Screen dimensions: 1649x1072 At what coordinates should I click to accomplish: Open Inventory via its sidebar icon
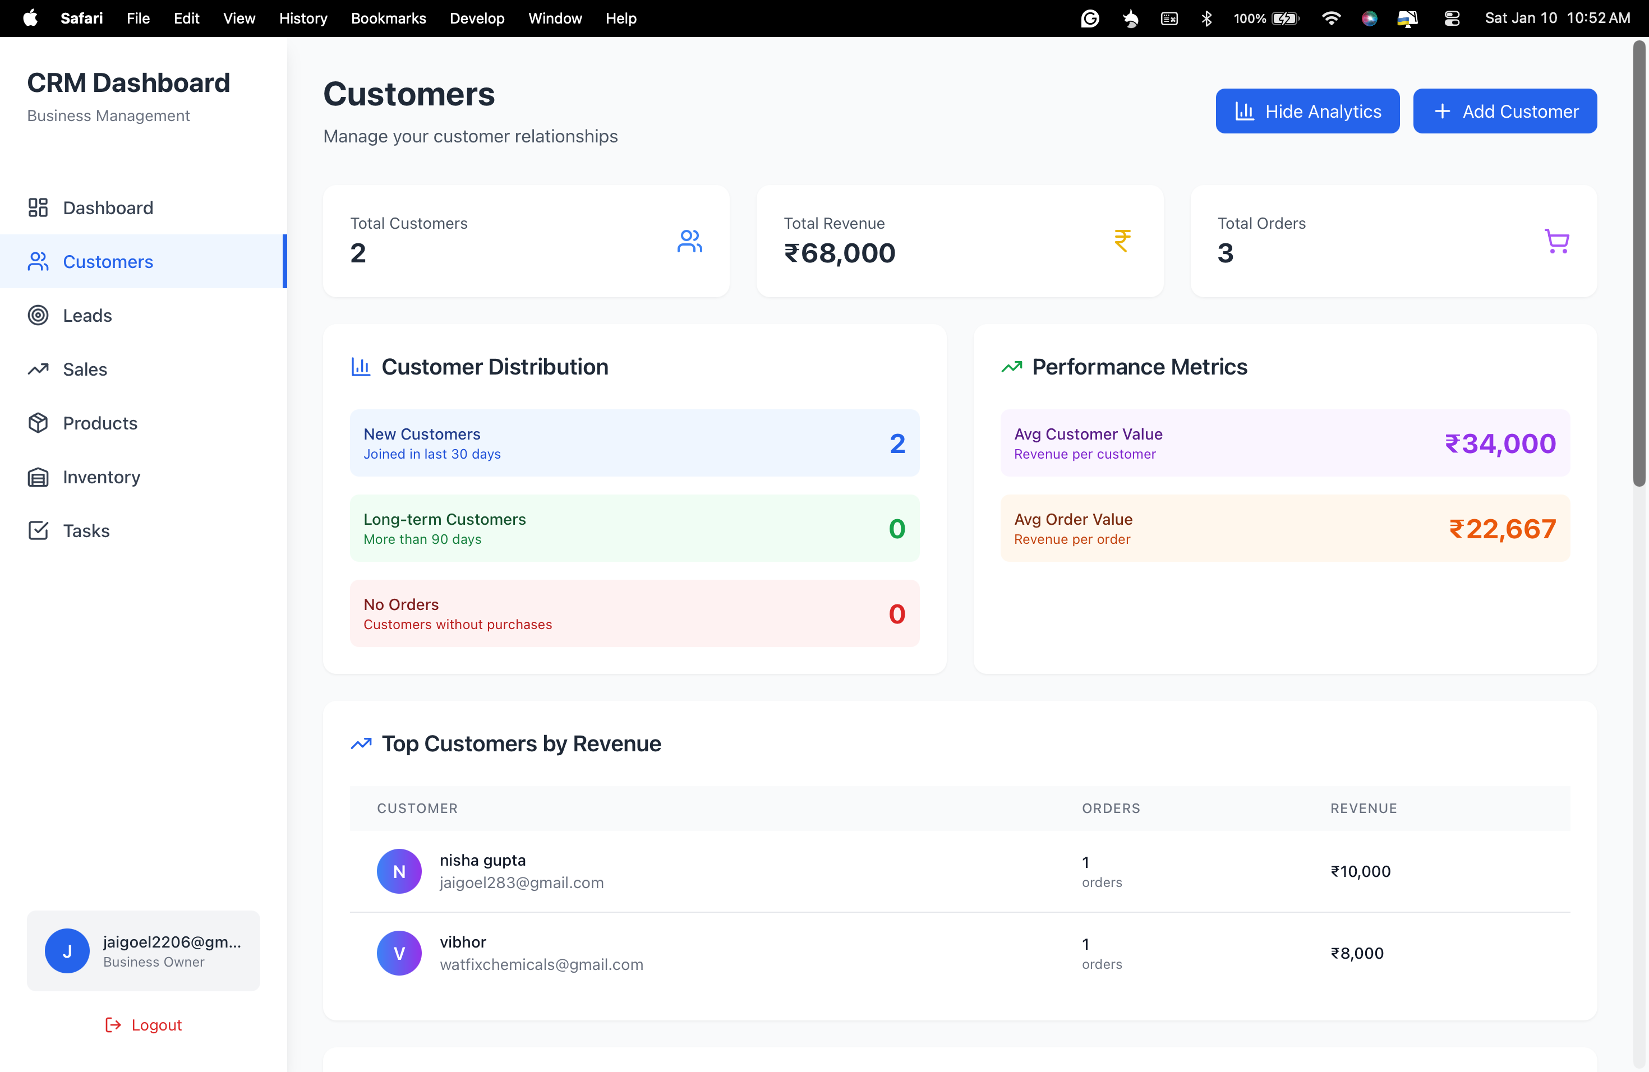pyautogui.click(x=38, y=477)
